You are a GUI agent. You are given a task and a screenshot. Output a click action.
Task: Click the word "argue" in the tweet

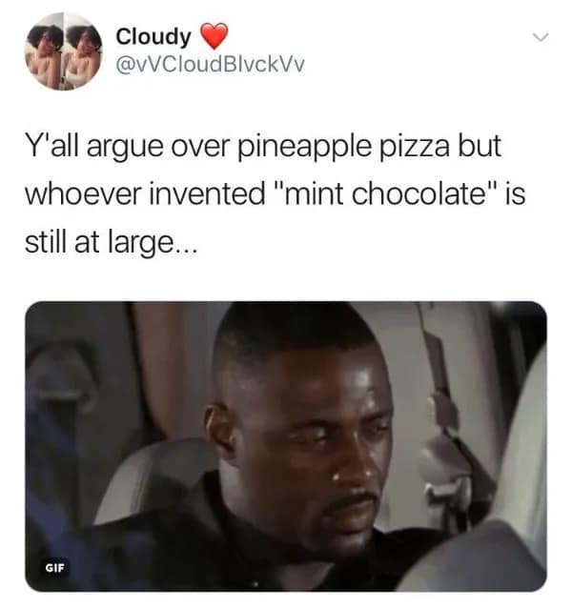tap(125, 150)
